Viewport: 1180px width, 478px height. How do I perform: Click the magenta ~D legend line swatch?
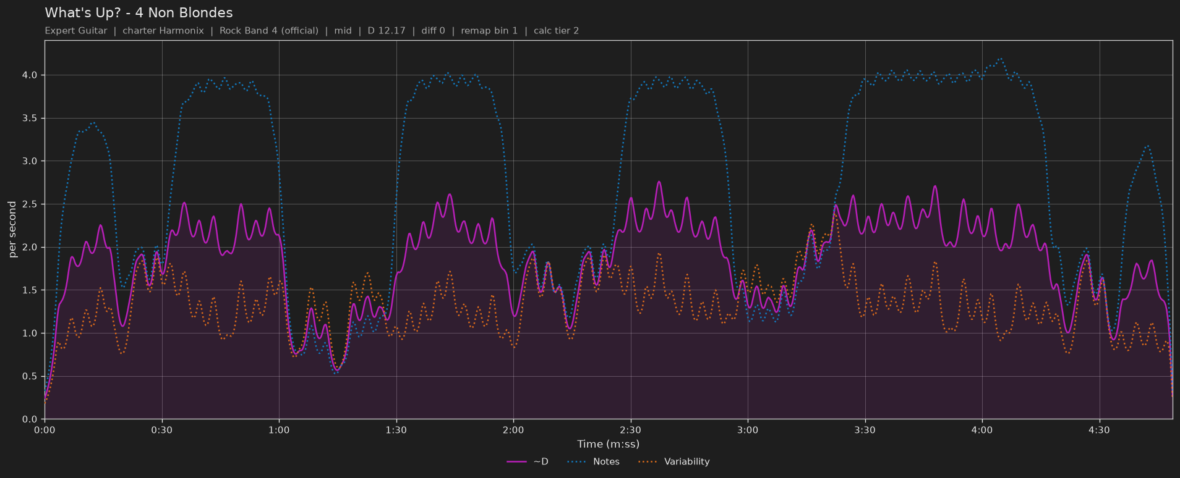(516, 462)
